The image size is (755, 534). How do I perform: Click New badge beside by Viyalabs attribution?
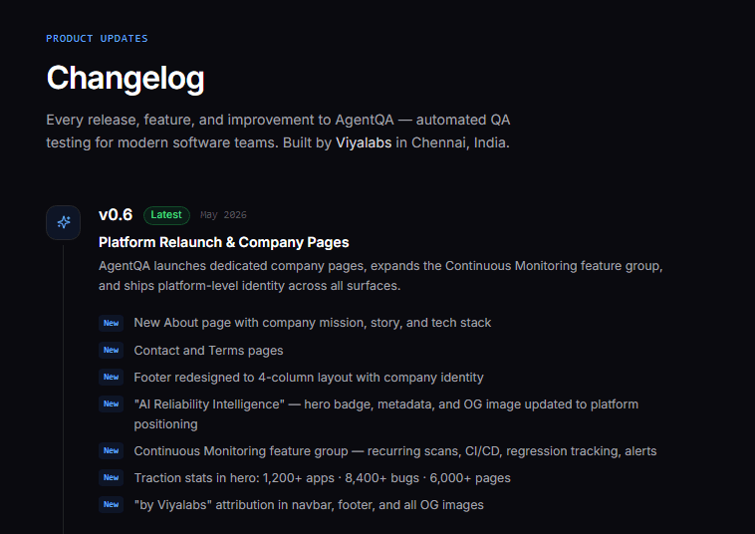(112, 505)
